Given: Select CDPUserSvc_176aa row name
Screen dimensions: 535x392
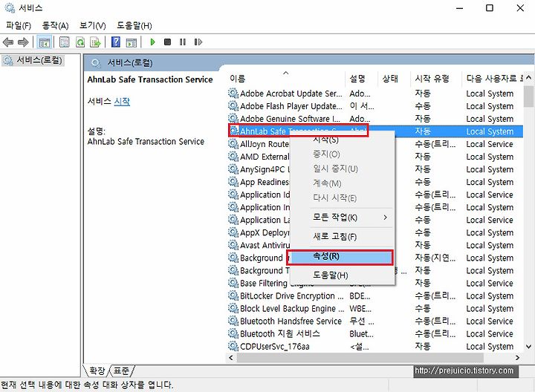Looking at the screenshot, I should click(275, 347).
